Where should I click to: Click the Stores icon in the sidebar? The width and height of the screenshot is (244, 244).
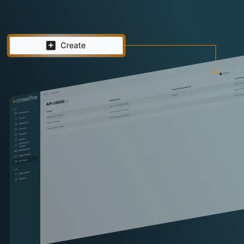point(15,140)
